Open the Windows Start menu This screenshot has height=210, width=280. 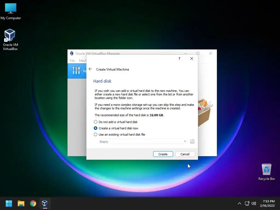pyautogui.click(x=9, y=203)
